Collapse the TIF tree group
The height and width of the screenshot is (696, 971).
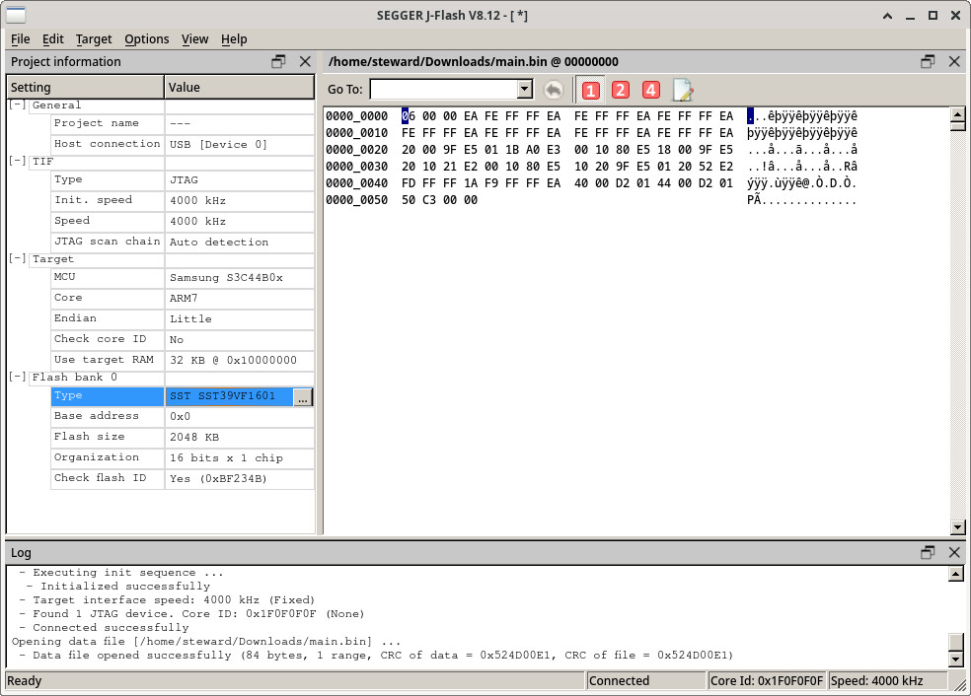point(18,161)
